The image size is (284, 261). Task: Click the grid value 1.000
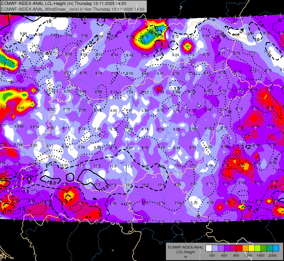(21, 89)
